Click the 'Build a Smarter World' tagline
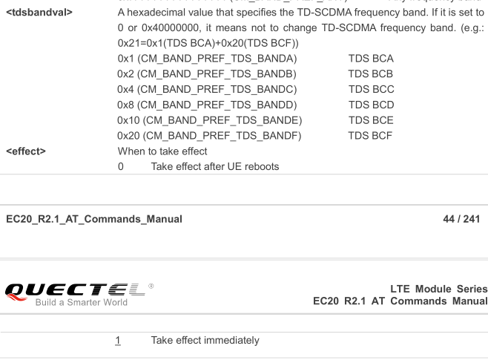Viewport: 488px width, 360px height. [x=82, y=302]
